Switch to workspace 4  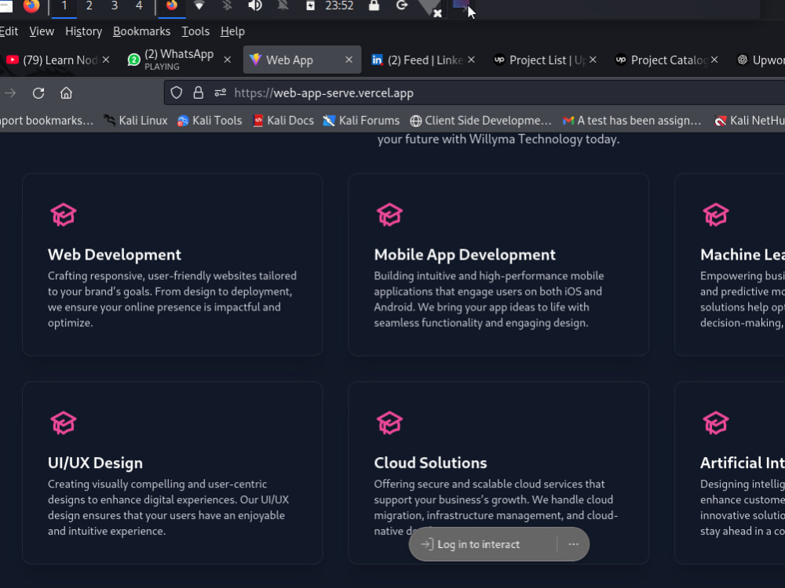point(139,6)
